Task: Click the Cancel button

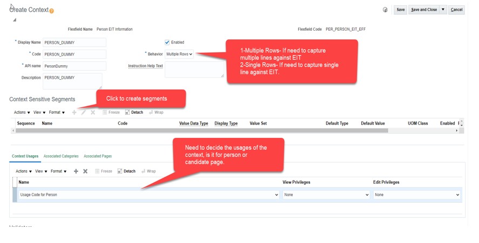Action: click(456, 10)
